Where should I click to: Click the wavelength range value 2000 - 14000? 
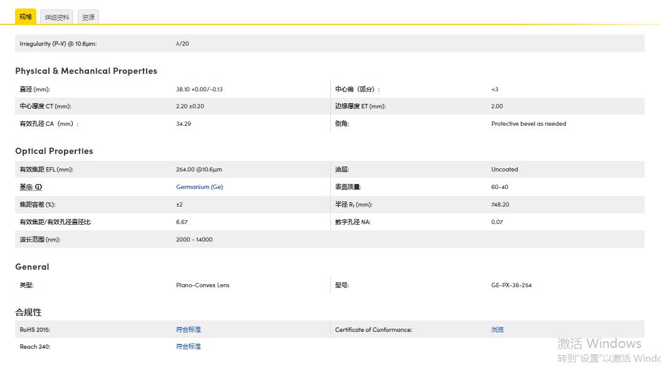(x=194, y=240)
